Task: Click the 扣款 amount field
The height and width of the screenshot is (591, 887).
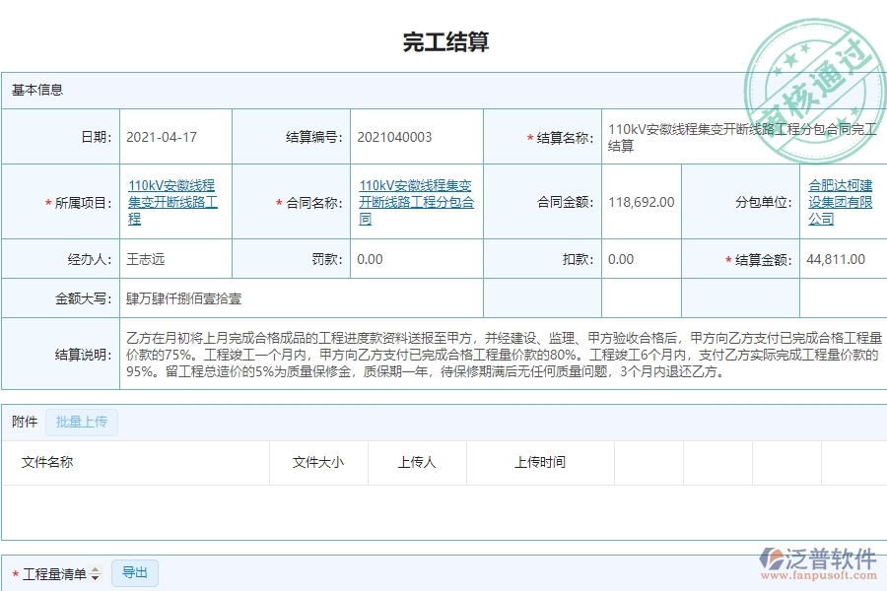Action: [622, 259]
